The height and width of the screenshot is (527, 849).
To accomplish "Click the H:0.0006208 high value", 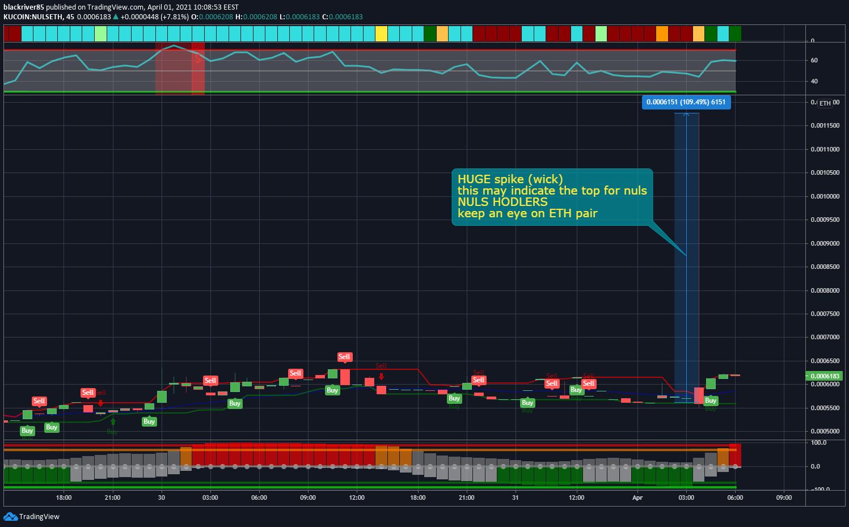I will pyautogui.click(x=256, y=16).
